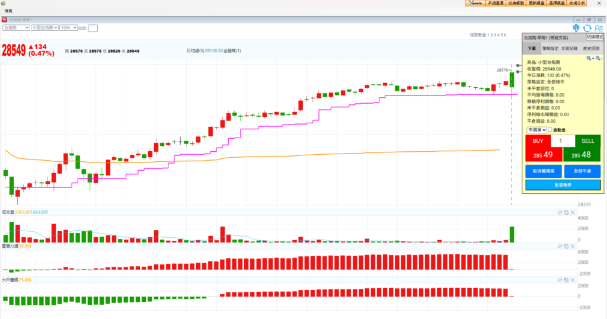Open settings icon of 成交量 indicator panel
The height and width of the screenshot is (319, 607).
560,212
